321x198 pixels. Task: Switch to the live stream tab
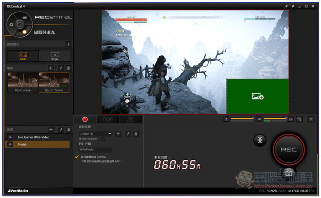(108, 119)
